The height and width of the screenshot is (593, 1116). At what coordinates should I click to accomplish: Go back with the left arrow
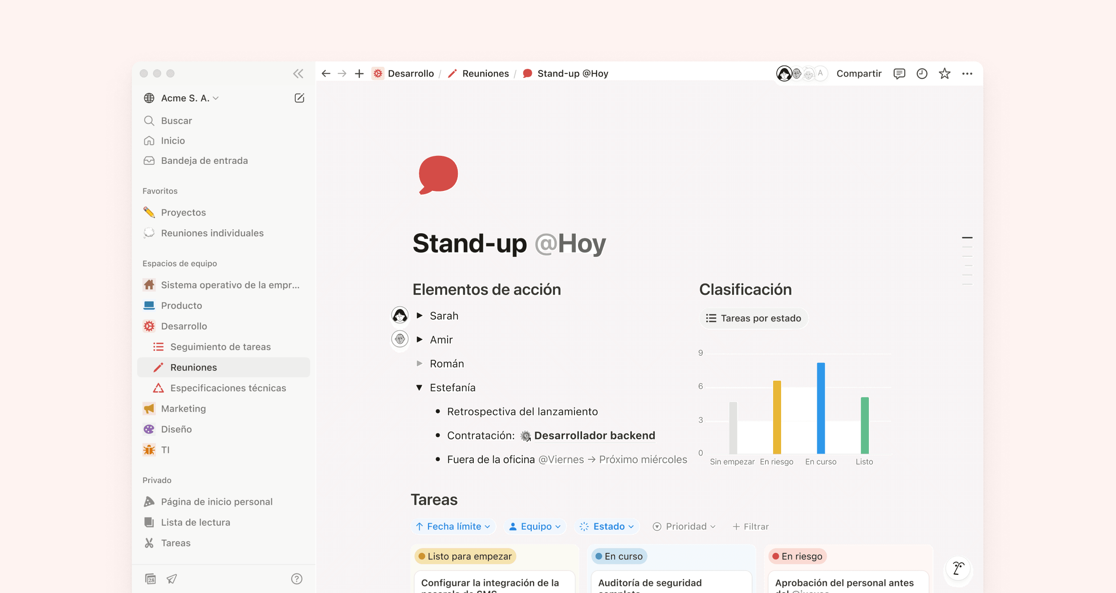click(x=326, y=73)
